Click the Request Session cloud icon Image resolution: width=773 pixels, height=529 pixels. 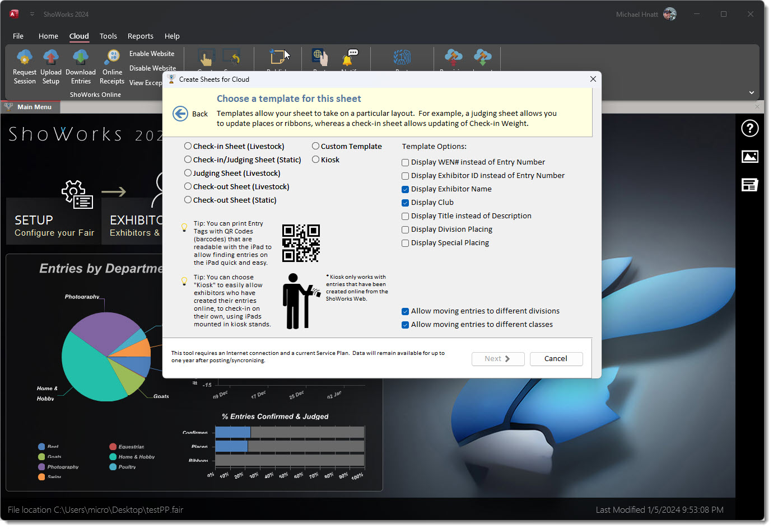point(25,57)
